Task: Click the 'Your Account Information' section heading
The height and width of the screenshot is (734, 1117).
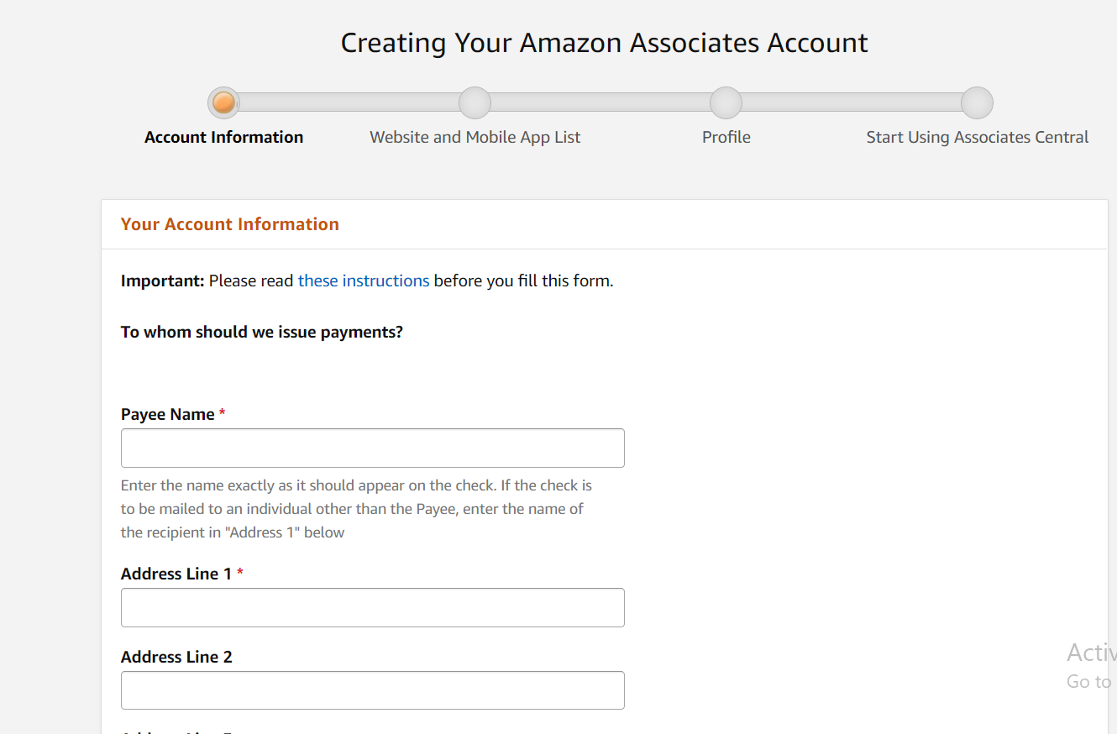Action: [229, 224]
